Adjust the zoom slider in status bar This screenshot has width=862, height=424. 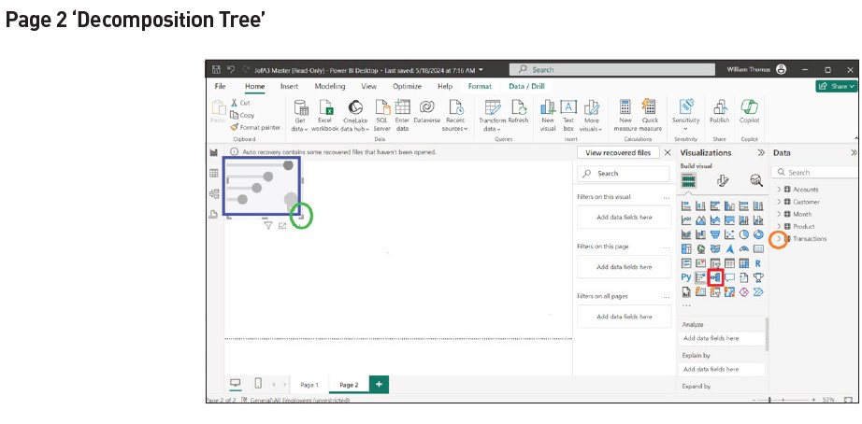coord(770,400)
